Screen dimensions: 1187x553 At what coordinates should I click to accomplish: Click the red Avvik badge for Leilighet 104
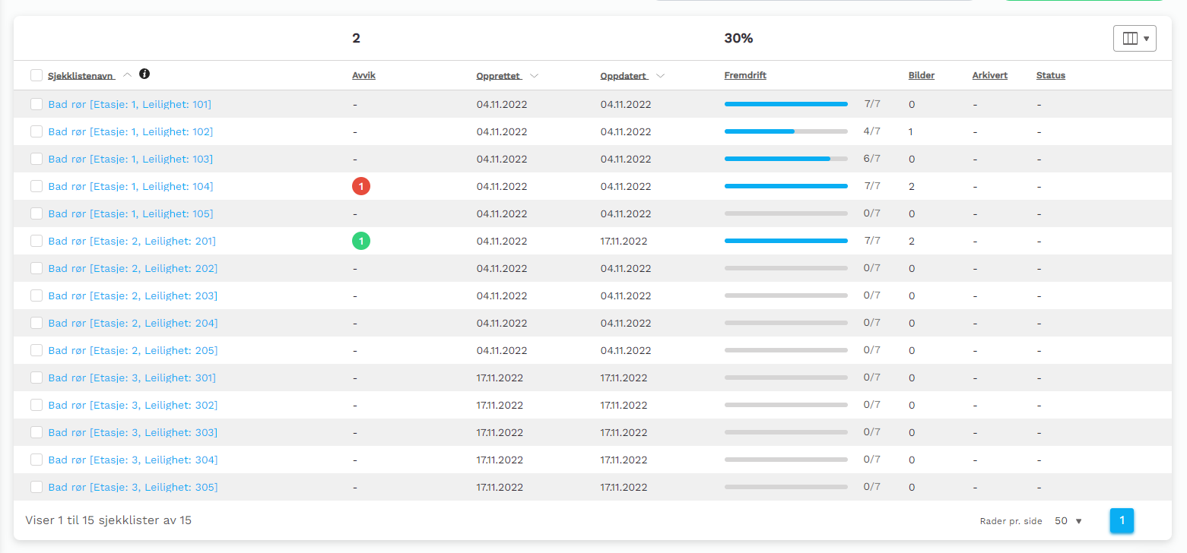tap(361, 186)
